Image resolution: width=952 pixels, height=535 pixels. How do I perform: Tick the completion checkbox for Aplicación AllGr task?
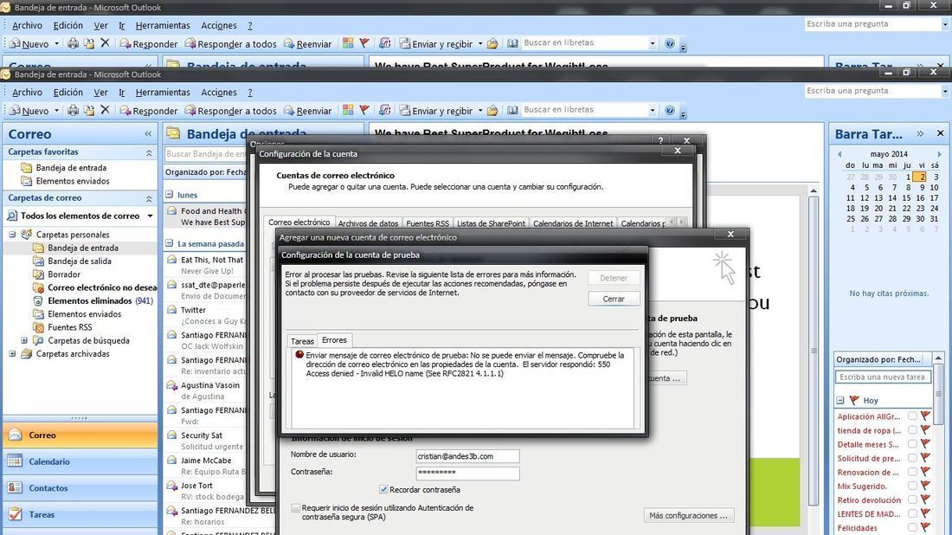click(x=912, y=416)
